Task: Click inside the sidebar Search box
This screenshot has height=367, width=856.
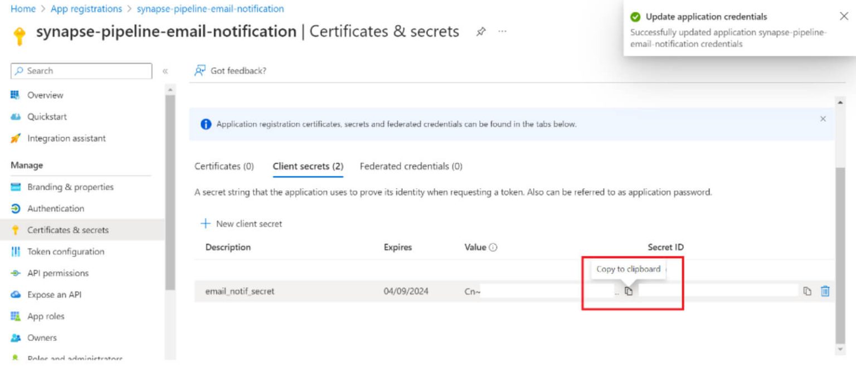Action: [x=81, y=71]
